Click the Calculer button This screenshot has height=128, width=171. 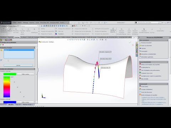coord(18,65)
